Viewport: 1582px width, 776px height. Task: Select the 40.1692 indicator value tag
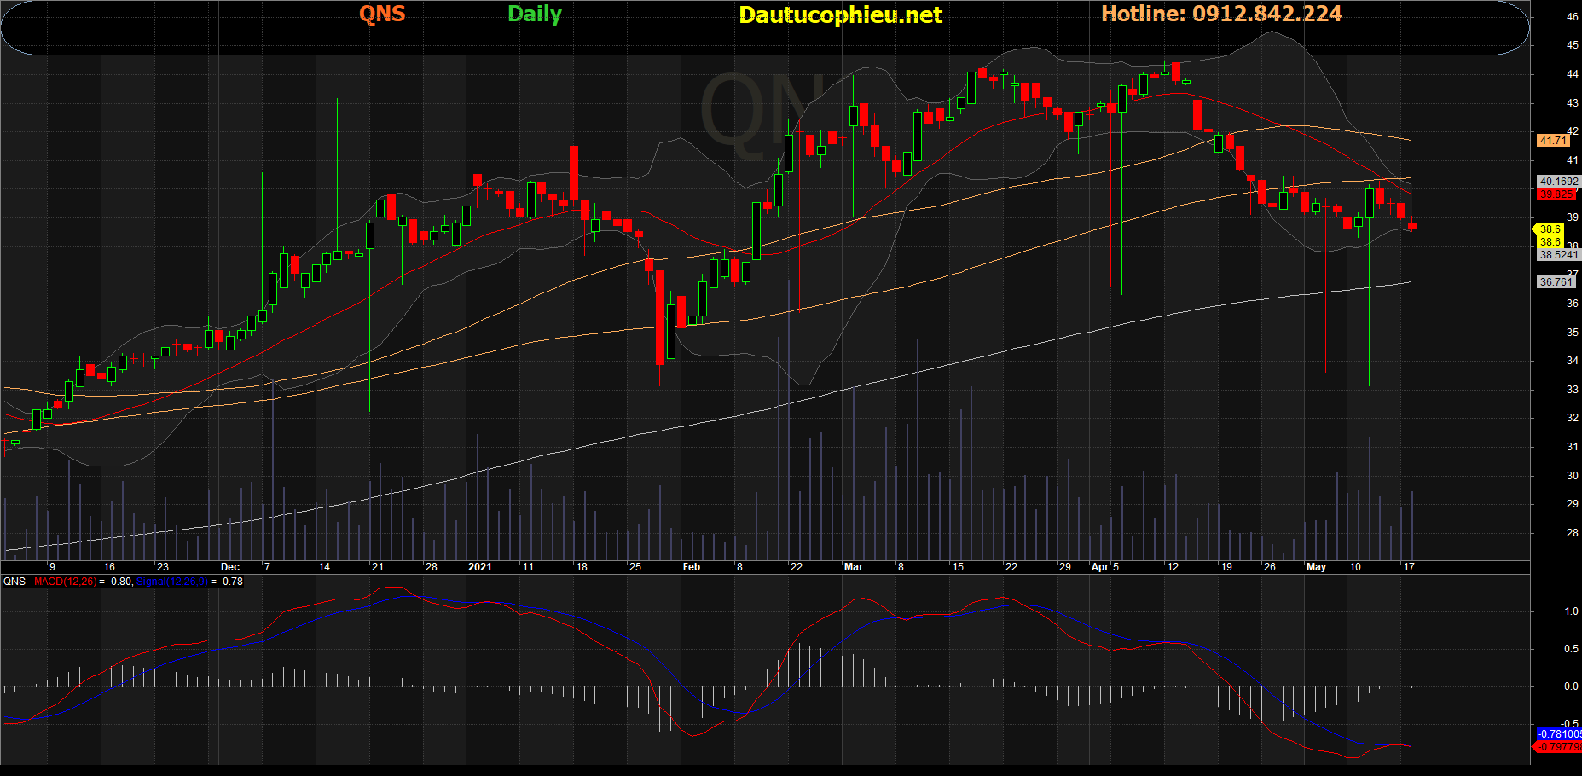pyautogui.click(x=1559, y=182)
